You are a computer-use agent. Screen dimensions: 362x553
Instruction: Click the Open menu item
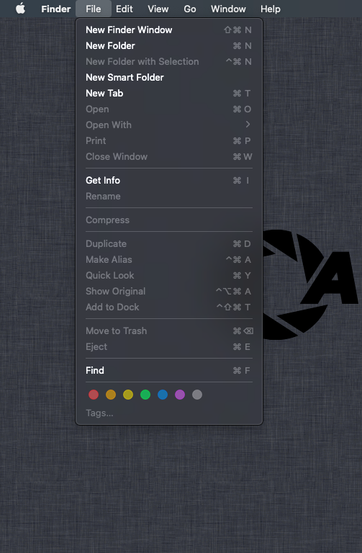pos(169,109)
